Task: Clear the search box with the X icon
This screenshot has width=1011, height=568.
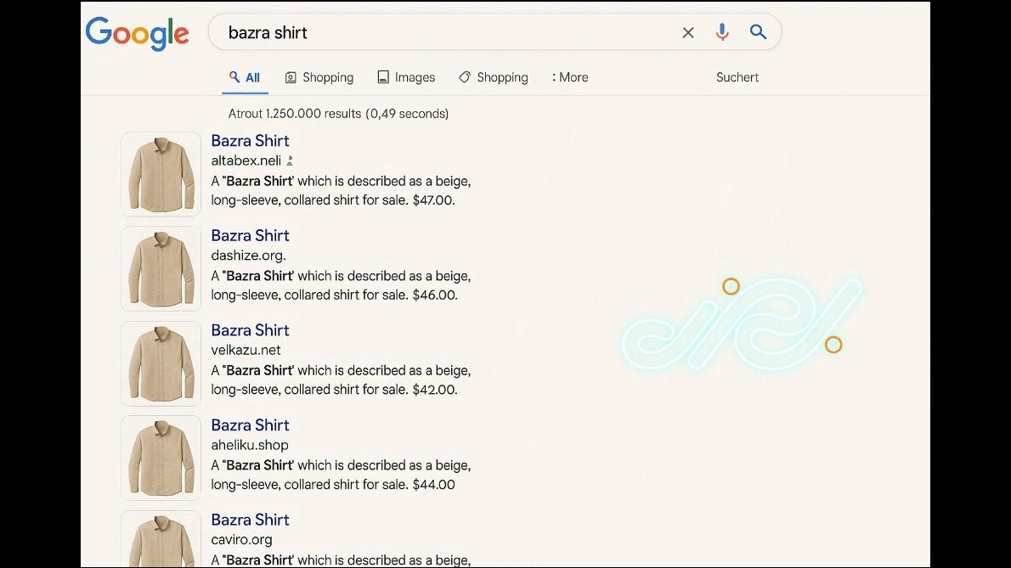Action: (x=688, y=33)
